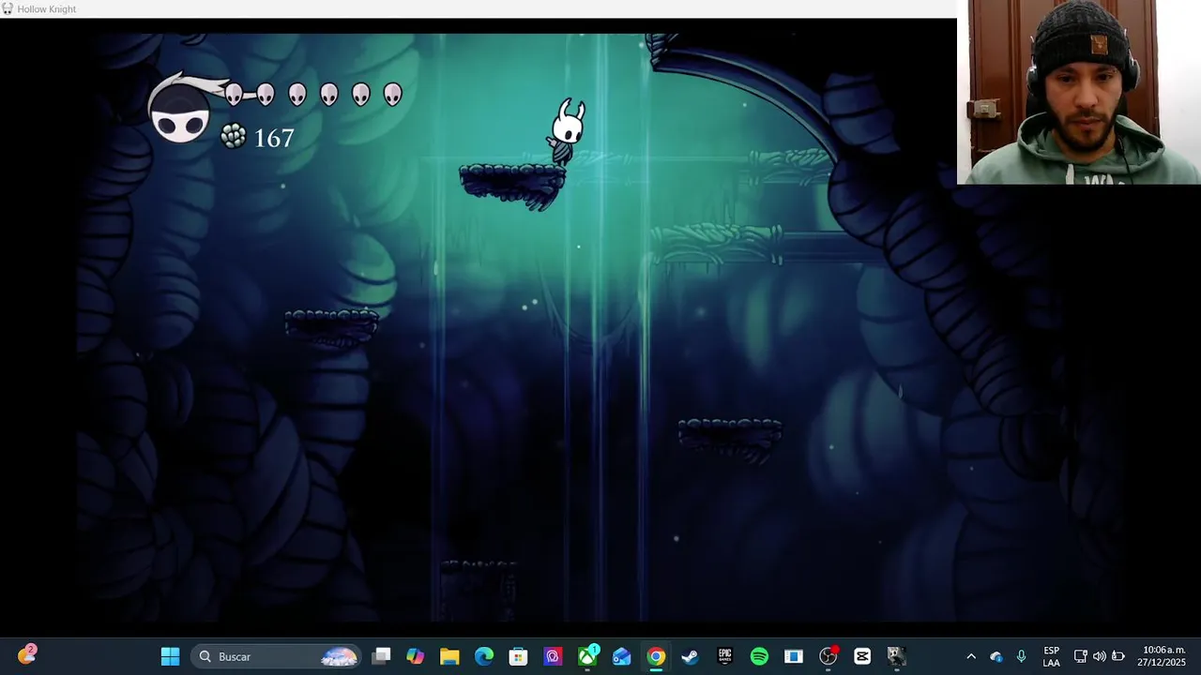The width and height of the screenshot is (1201, 675).
Task: Click the Hollow Knight window title icon
Action: click(x=8, y=8)
